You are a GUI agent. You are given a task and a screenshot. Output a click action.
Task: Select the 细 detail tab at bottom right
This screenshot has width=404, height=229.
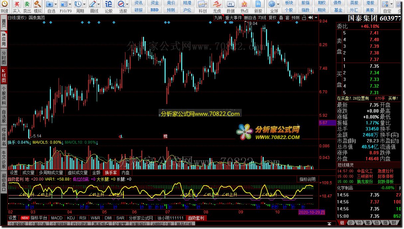pos(342,223)
